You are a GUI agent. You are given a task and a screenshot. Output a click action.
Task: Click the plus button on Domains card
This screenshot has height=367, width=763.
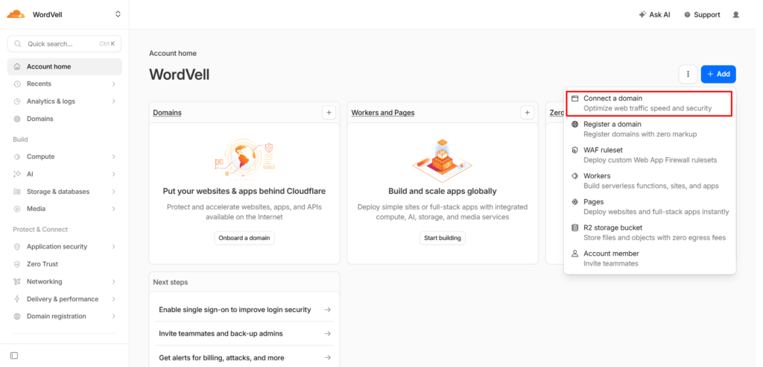click(329, 113)
